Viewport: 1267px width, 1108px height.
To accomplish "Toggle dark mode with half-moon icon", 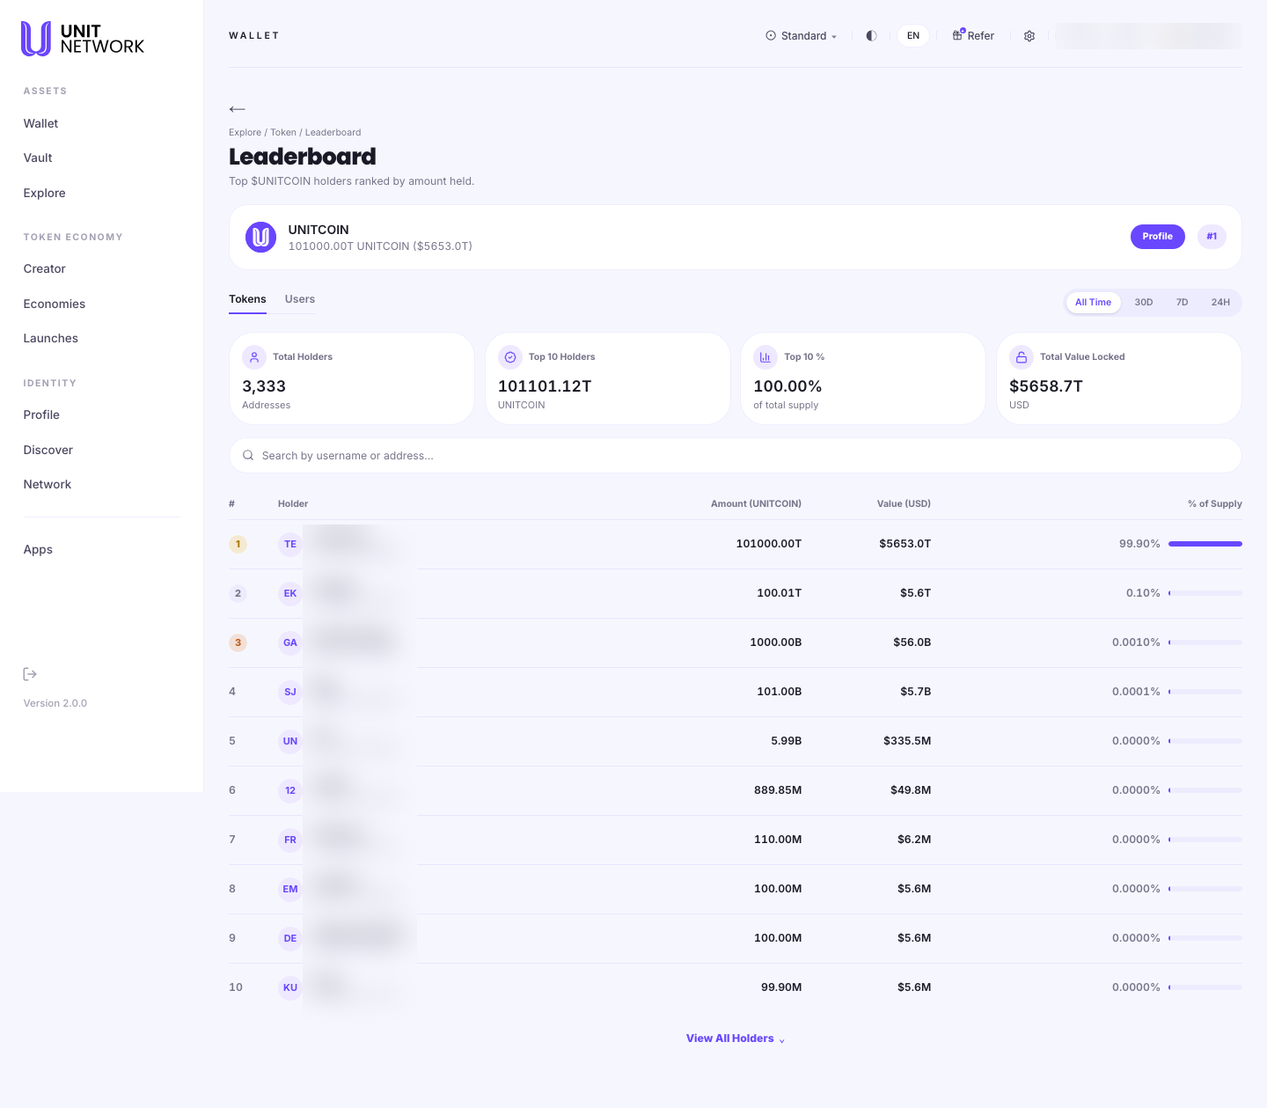I will (x=871, y=36).
